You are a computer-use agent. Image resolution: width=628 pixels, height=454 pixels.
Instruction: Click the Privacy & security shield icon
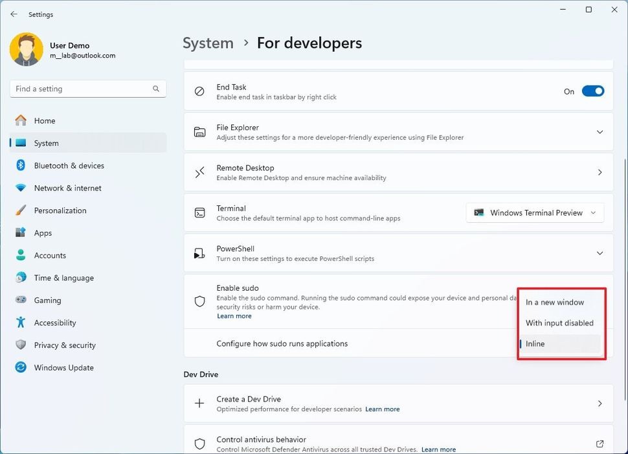coord(21,345)
